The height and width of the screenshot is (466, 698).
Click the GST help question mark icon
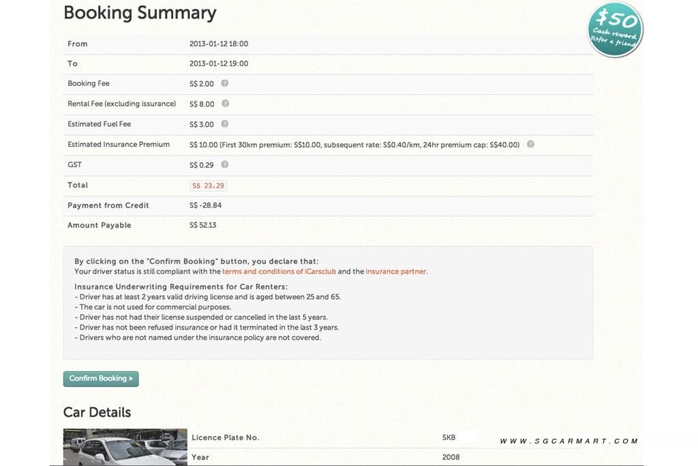225,164
